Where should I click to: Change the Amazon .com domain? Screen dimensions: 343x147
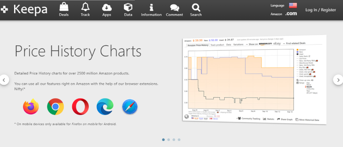click(291, 14)
